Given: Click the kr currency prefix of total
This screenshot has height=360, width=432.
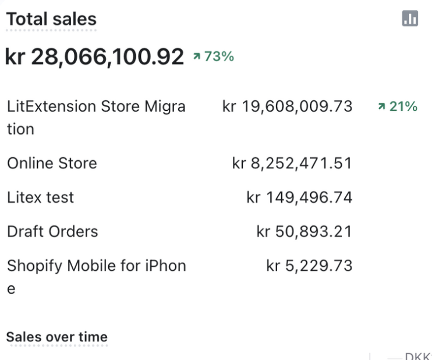Looking at the screenshot, I should click(x=15, y=57).
